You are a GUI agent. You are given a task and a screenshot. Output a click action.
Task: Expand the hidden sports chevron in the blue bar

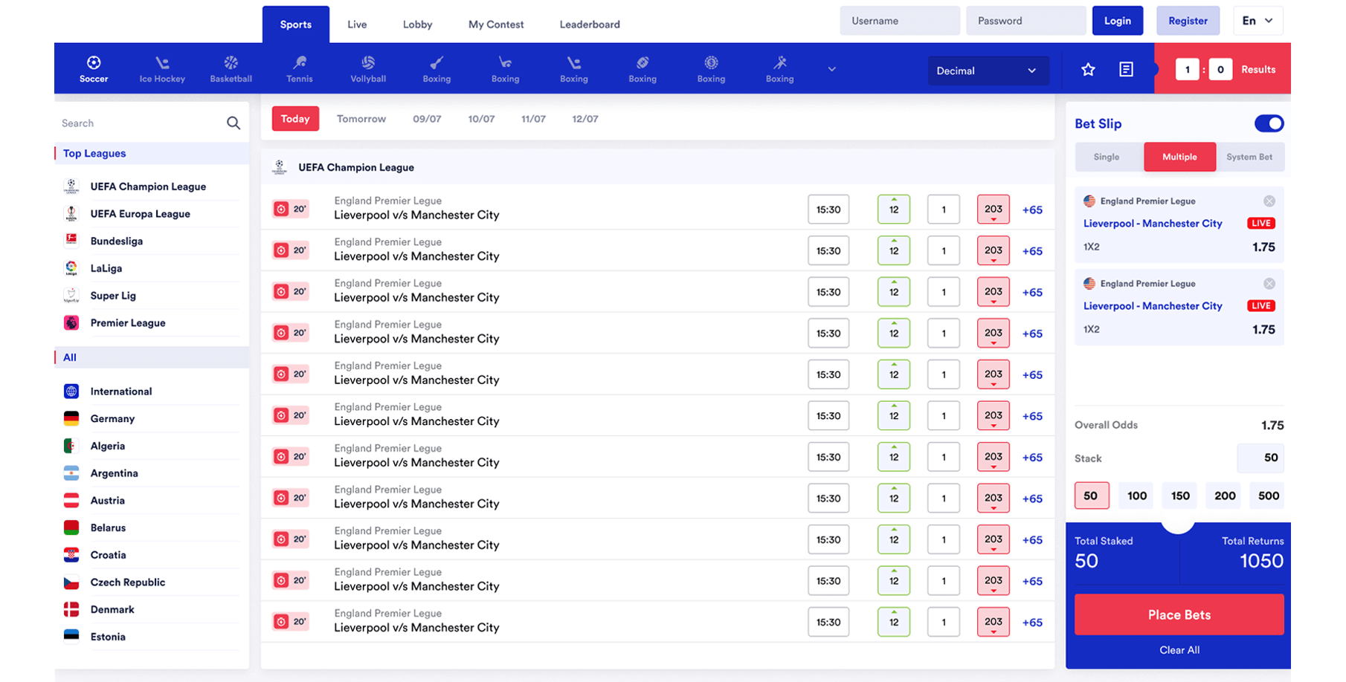click(831, 68)
